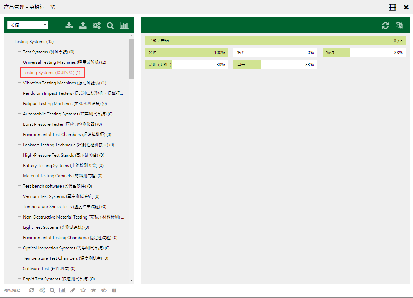Select Vibration Testing Machines (振动试验机) keyword
The image size is (413, 298).
click(64, 83)
